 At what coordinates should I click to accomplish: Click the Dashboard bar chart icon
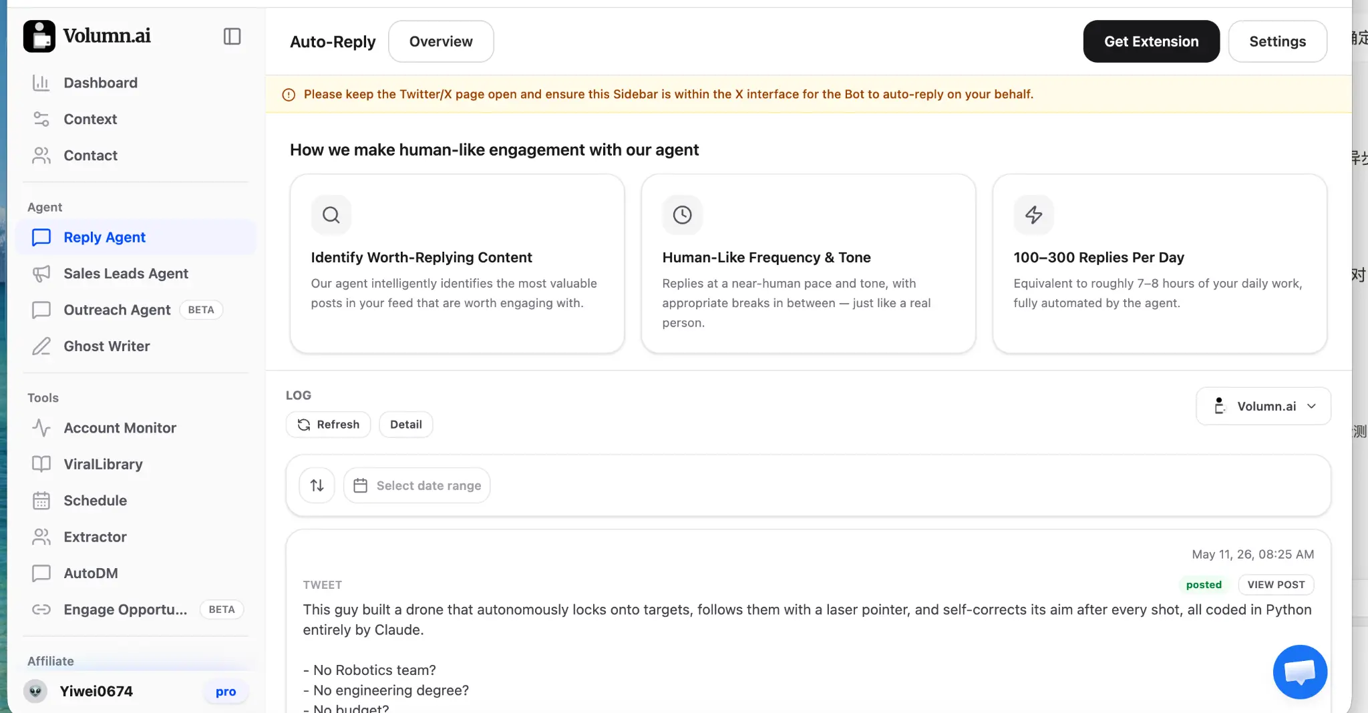[41, 83]
